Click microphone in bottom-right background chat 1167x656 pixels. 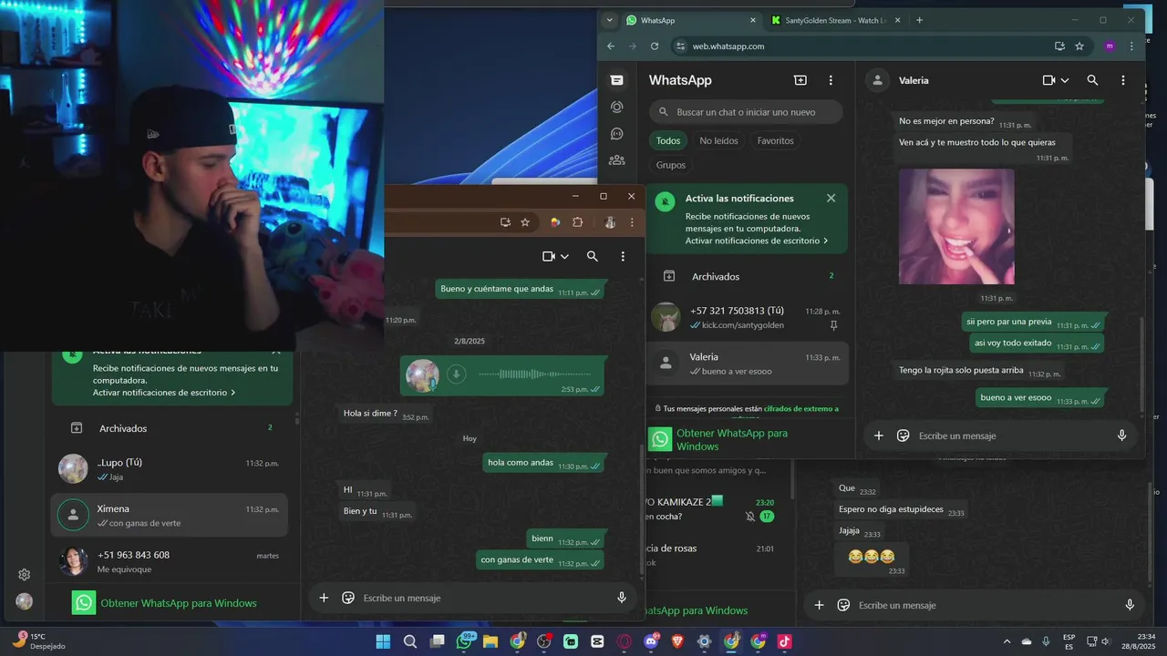click(x=1130, y=605)
